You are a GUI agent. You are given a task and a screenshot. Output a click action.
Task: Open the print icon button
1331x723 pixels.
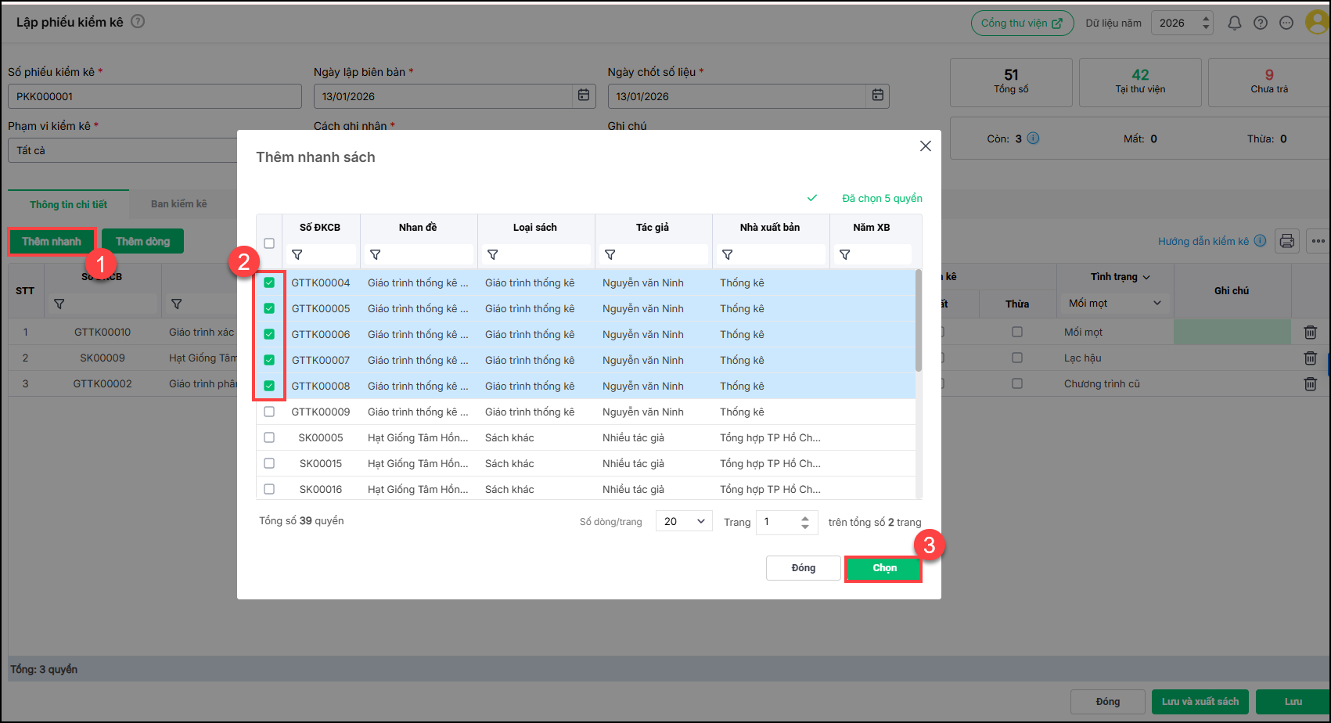(x=1286, y=241)
